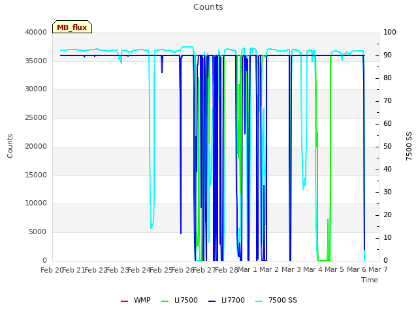418x313 pixels.
Task: Click the green LI7500 legend swatch
Action: pos(165,301)
